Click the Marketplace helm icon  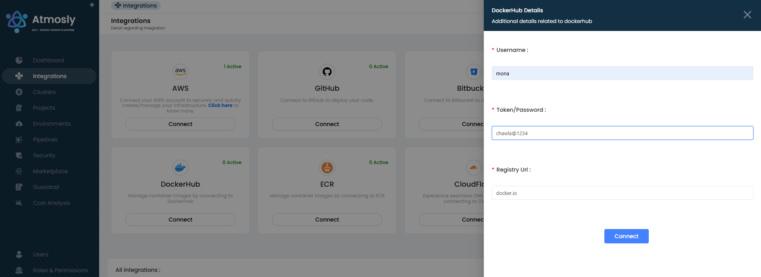[19, 171]
